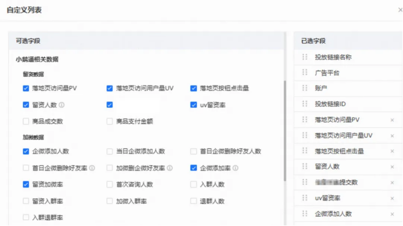
Task: Uncheck 落地页访问用户量UV checkbox
Action: coord(109,88)
